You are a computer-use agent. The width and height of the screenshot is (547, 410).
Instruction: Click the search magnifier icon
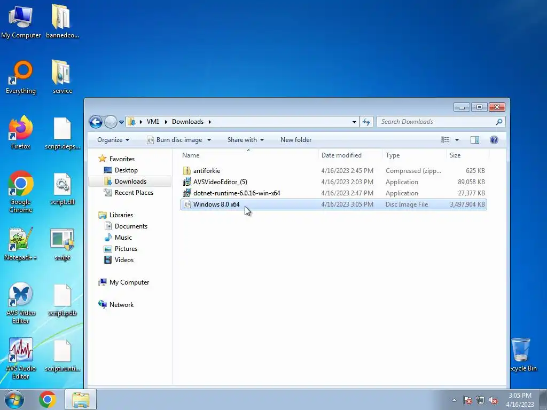tap(499, 122)
